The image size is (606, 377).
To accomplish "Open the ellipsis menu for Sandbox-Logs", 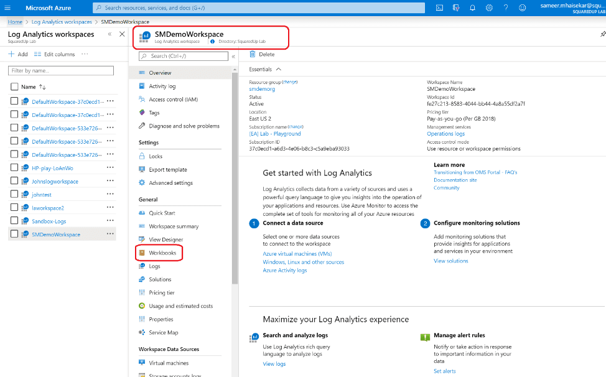I will 110,221.
